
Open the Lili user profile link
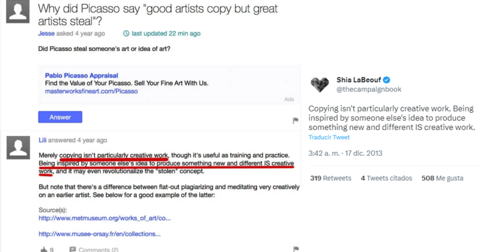[42, 140]
